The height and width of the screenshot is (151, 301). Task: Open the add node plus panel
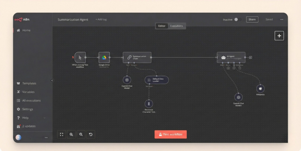[x=279, y=36]
